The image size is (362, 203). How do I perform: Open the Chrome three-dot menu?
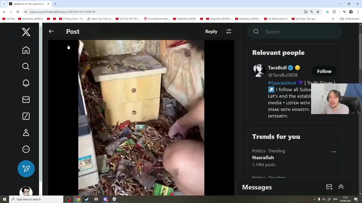coord(358,12)
